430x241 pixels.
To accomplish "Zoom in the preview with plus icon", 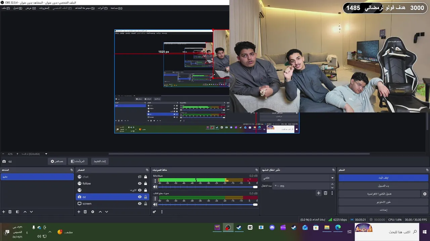I will [x=17, y=154].
